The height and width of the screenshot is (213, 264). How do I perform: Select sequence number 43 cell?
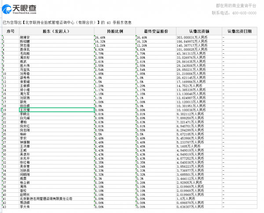point(11,207)
